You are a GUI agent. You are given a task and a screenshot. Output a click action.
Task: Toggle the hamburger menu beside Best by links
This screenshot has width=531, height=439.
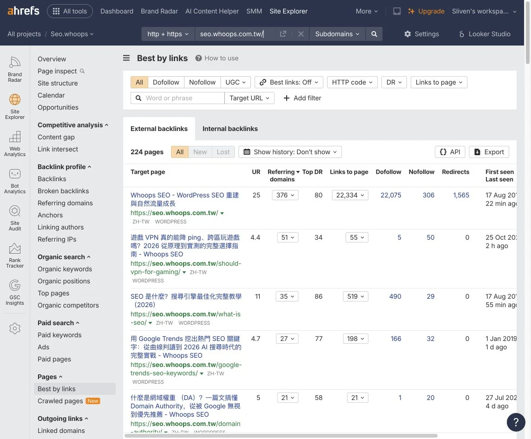pos(126,58)
